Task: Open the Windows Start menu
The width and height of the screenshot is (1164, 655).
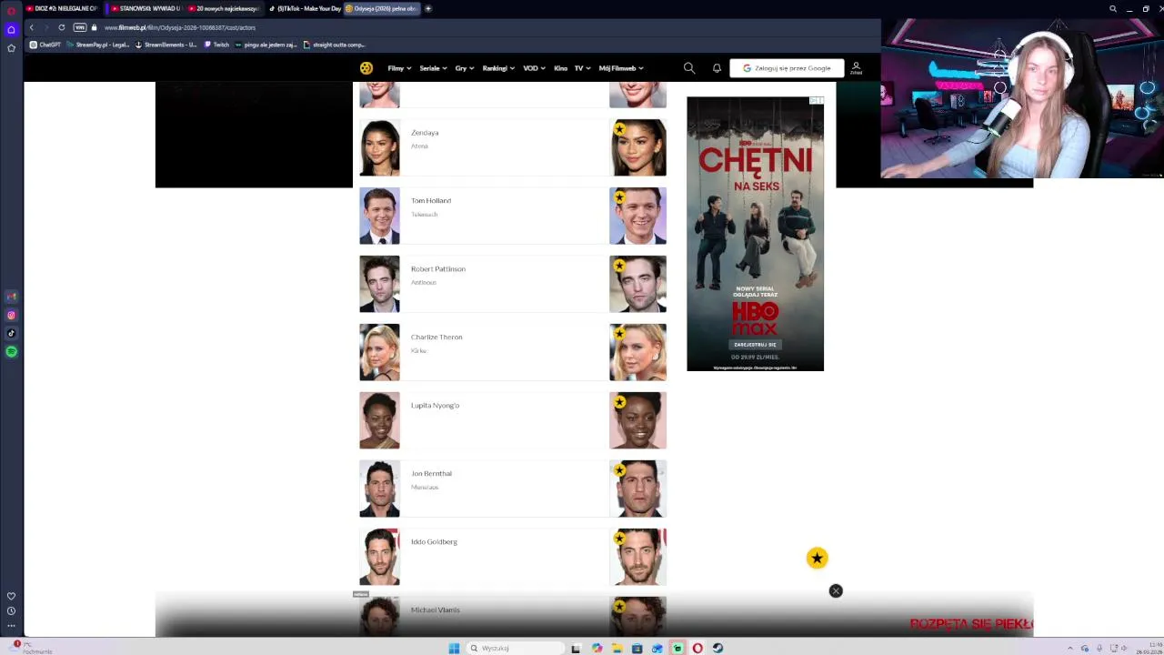Action: pyautogui.click(x=454, y=648)
